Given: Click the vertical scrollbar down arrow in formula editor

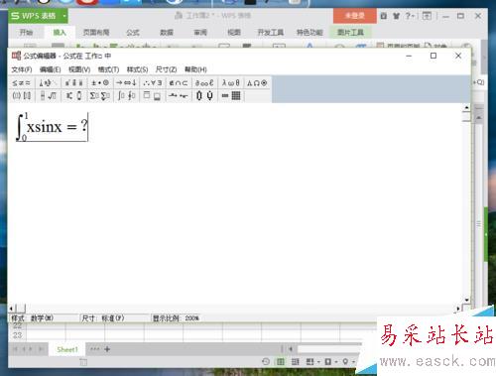Looking at the screenshot, I should (x=466, y=300).
